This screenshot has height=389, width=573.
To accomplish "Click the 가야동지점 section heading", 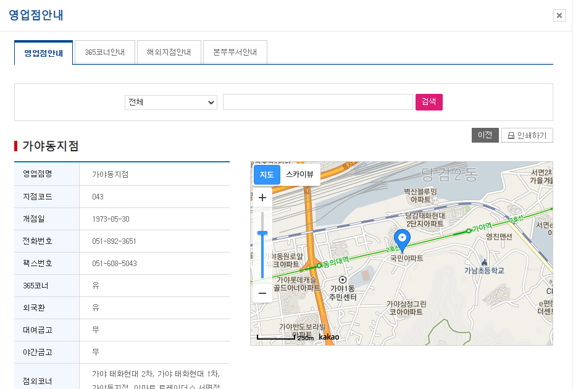I will [x=51, y=146].
